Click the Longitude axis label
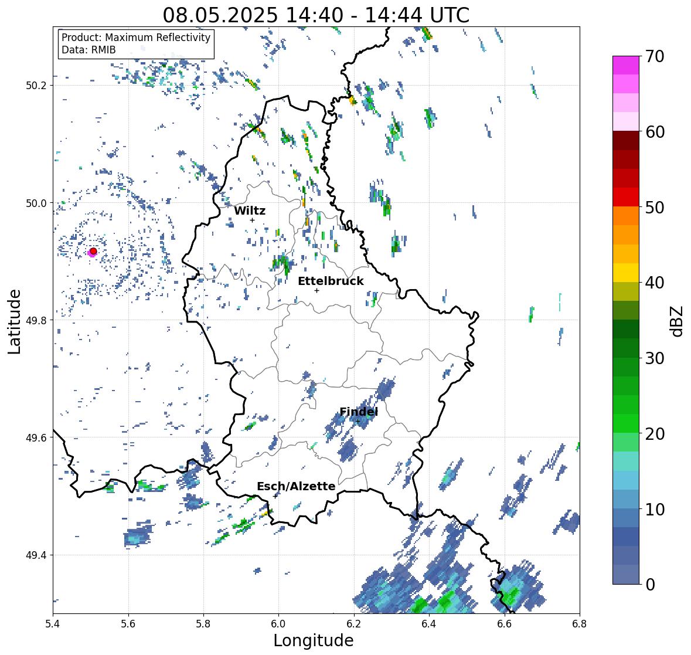 pyautogui.click(x=314, y=640)
